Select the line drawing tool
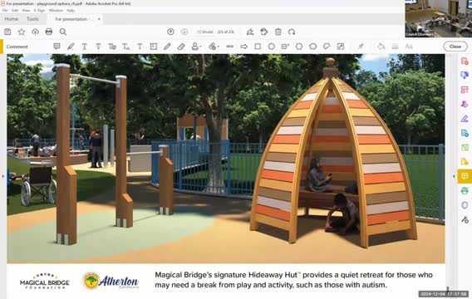The height and width of the screenshot is (299, 472). [x=230, y=47]
